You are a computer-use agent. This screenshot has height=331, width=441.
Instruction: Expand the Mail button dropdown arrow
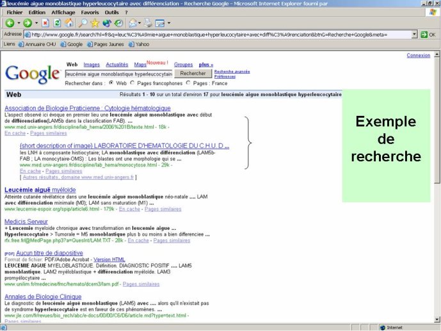[140, 23]
